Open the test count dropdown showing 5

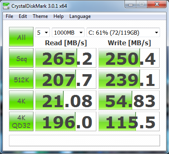(42, 33)
